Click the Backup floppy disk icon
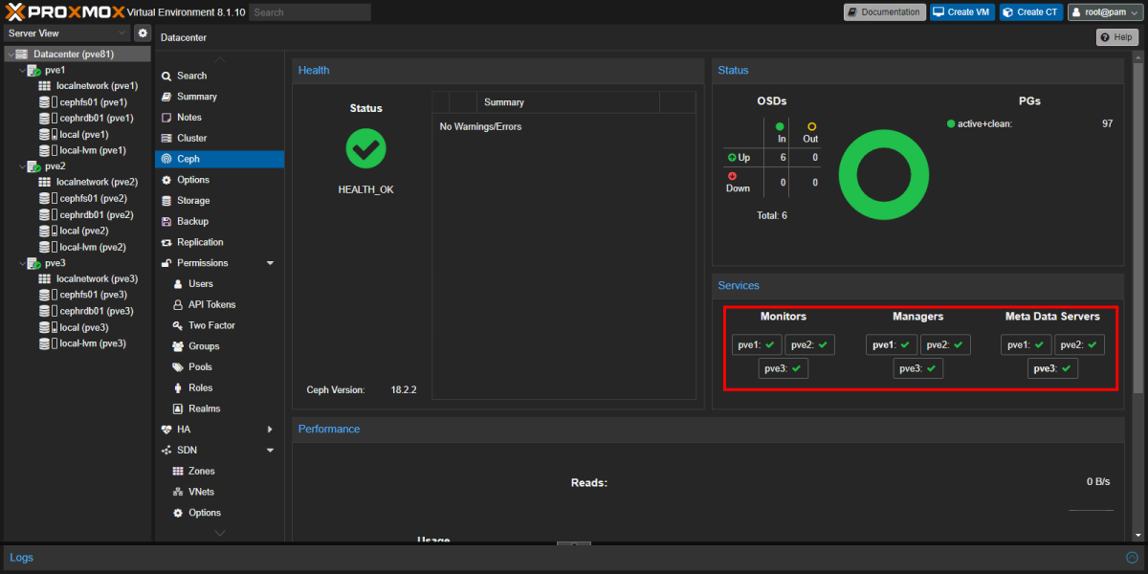 166,221
